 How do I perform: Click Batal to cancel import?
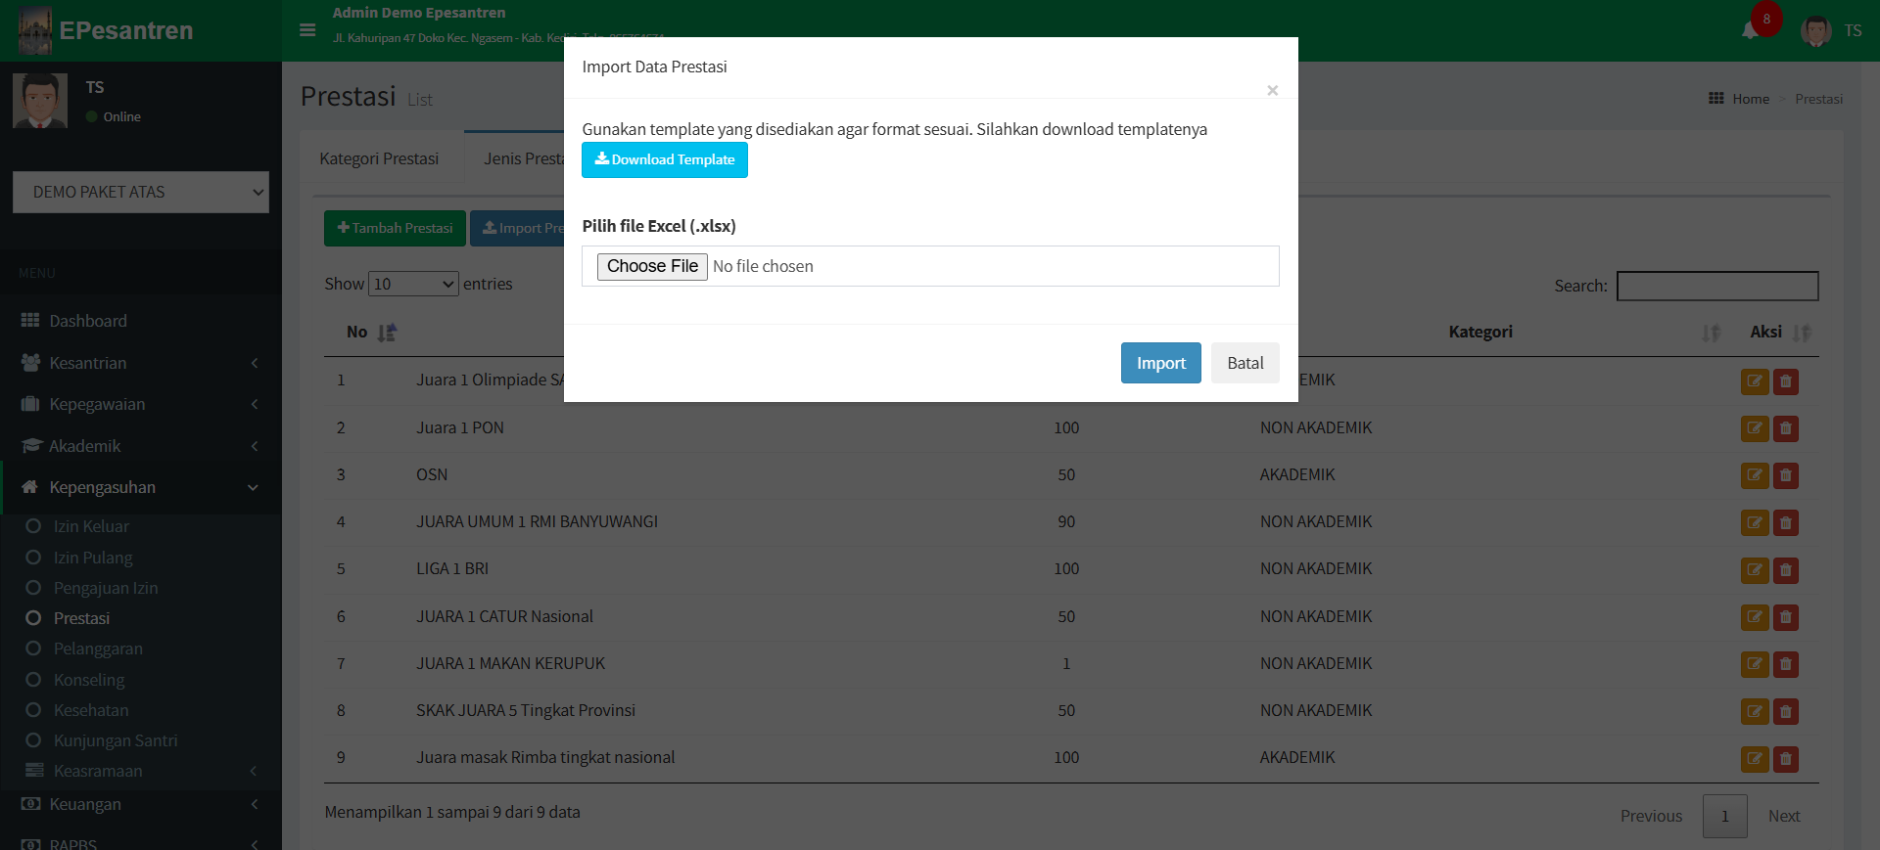click(1245, 363)
